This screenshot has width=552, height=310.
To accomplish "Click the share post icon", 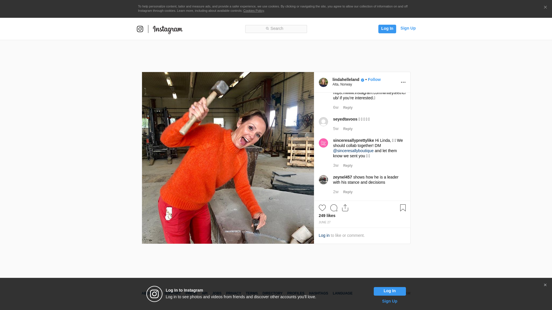I will pyautogui.click(x=345, y=208).
